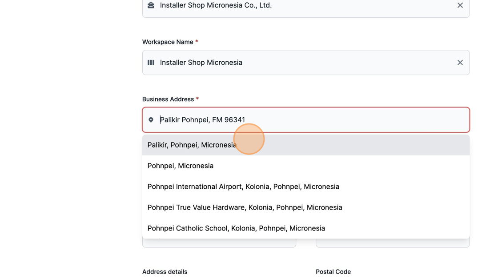
Task: Click the typed text Palikir Pohnpei, FM 96341
Action: click(x=202, y=119)
